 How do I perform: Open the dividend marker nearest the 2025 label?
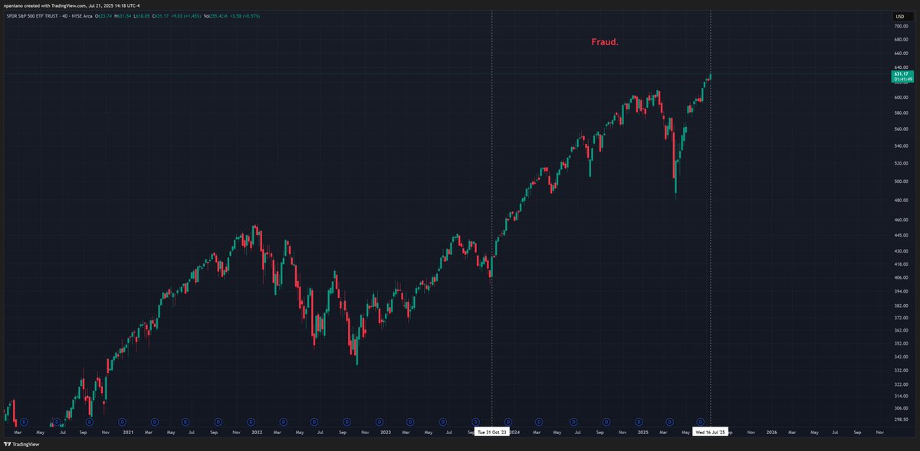639,421
